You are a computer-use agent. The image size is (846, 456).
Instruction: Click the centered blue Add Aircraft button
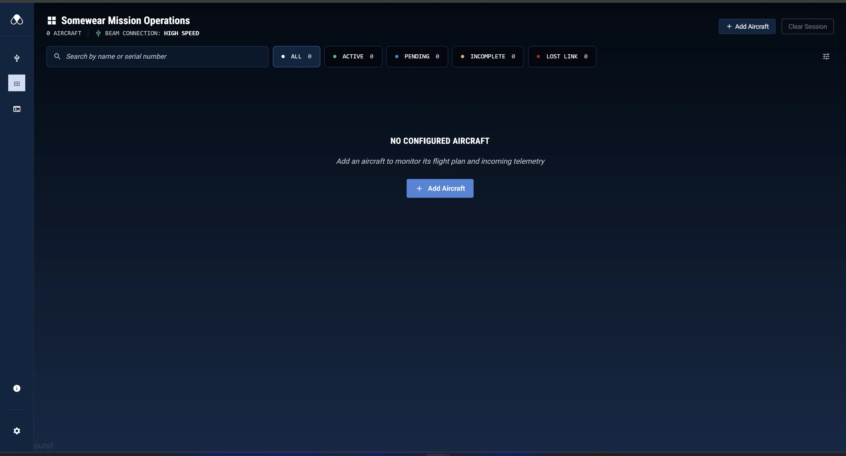440,188
